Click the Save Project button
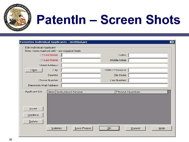189x142 pixels. click(x=83, y=128)
